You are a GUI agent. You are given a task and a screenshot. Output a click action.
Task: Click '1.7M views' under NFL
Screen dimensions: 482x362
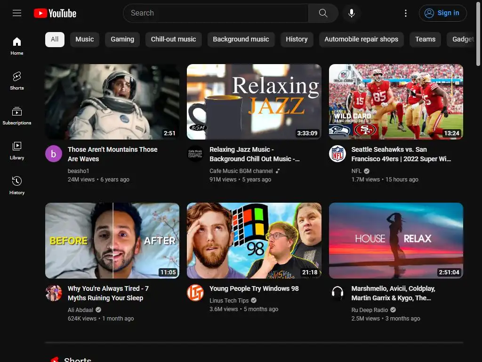point(365,180)
